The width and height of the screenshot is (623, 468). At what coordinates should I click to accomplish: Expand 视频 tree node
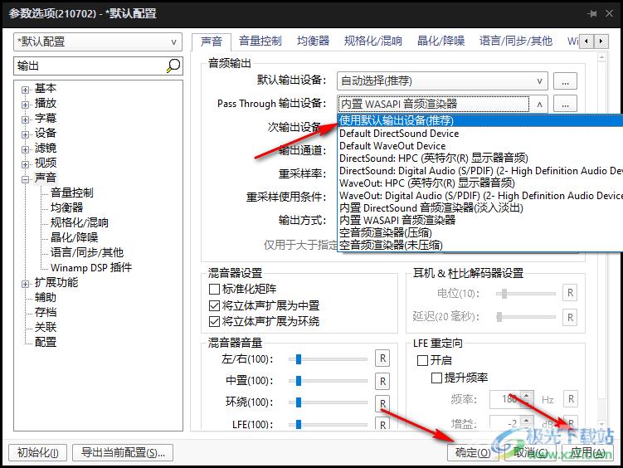tap(25, 164)
